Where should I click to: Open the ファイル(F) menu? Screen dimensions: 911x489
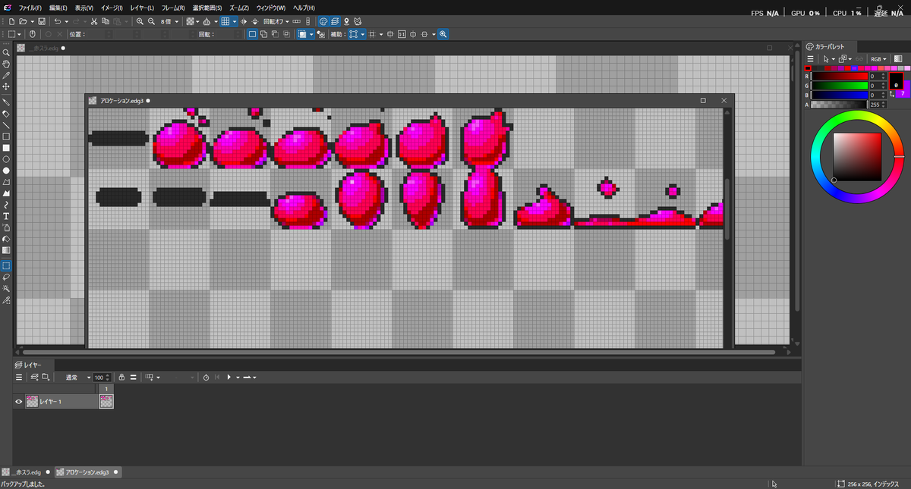coord(30,8)
